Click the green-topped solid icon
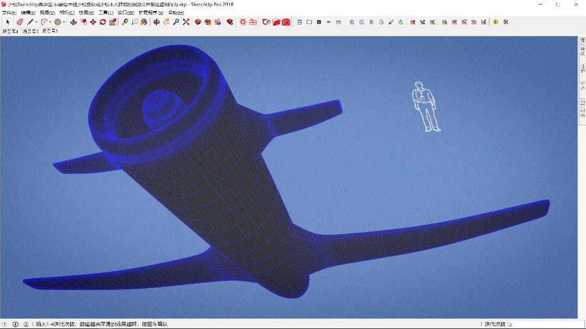Viewport: 586px width, 329px height. tap(400, 22)
